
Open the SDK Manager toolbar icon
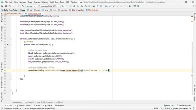(x=101, y=6)
